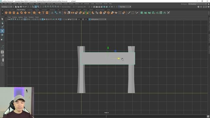Open the Edit Mesh menu
Viewport: 210px width, 118px height.
[x=43, y=4]
